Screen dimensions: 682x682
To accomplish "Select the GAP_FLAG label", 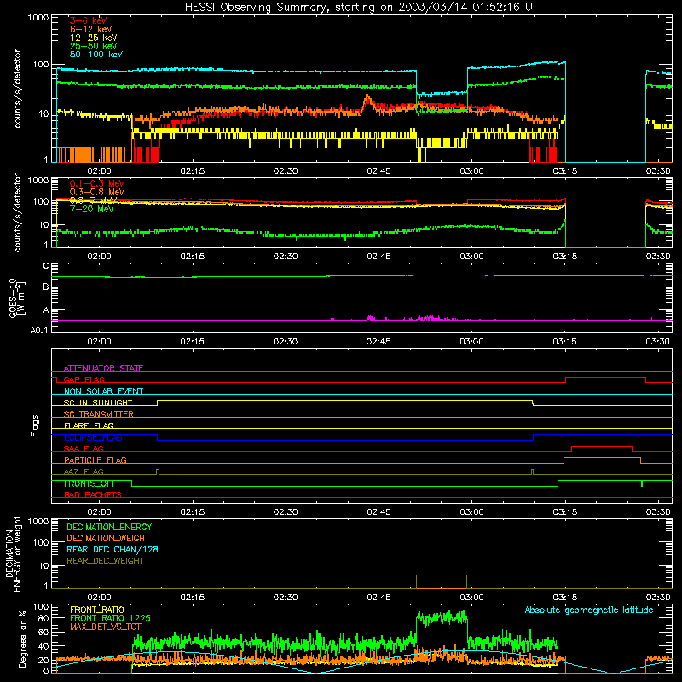I will 84,379.
